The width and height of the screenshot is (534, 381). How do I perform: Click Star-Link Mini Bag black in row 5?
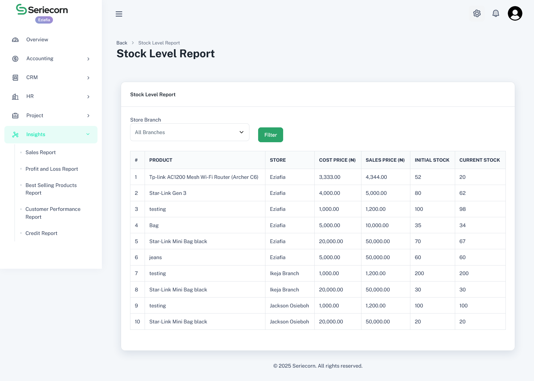(x=178, y=241)
